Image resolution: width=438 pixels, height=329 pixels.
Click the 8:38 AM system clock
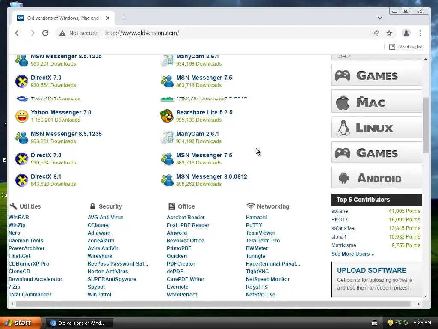(422, 323)
